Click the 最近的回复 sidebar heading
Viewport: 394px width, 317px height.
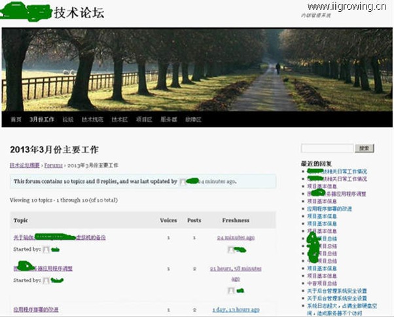(x=316, y=164)
